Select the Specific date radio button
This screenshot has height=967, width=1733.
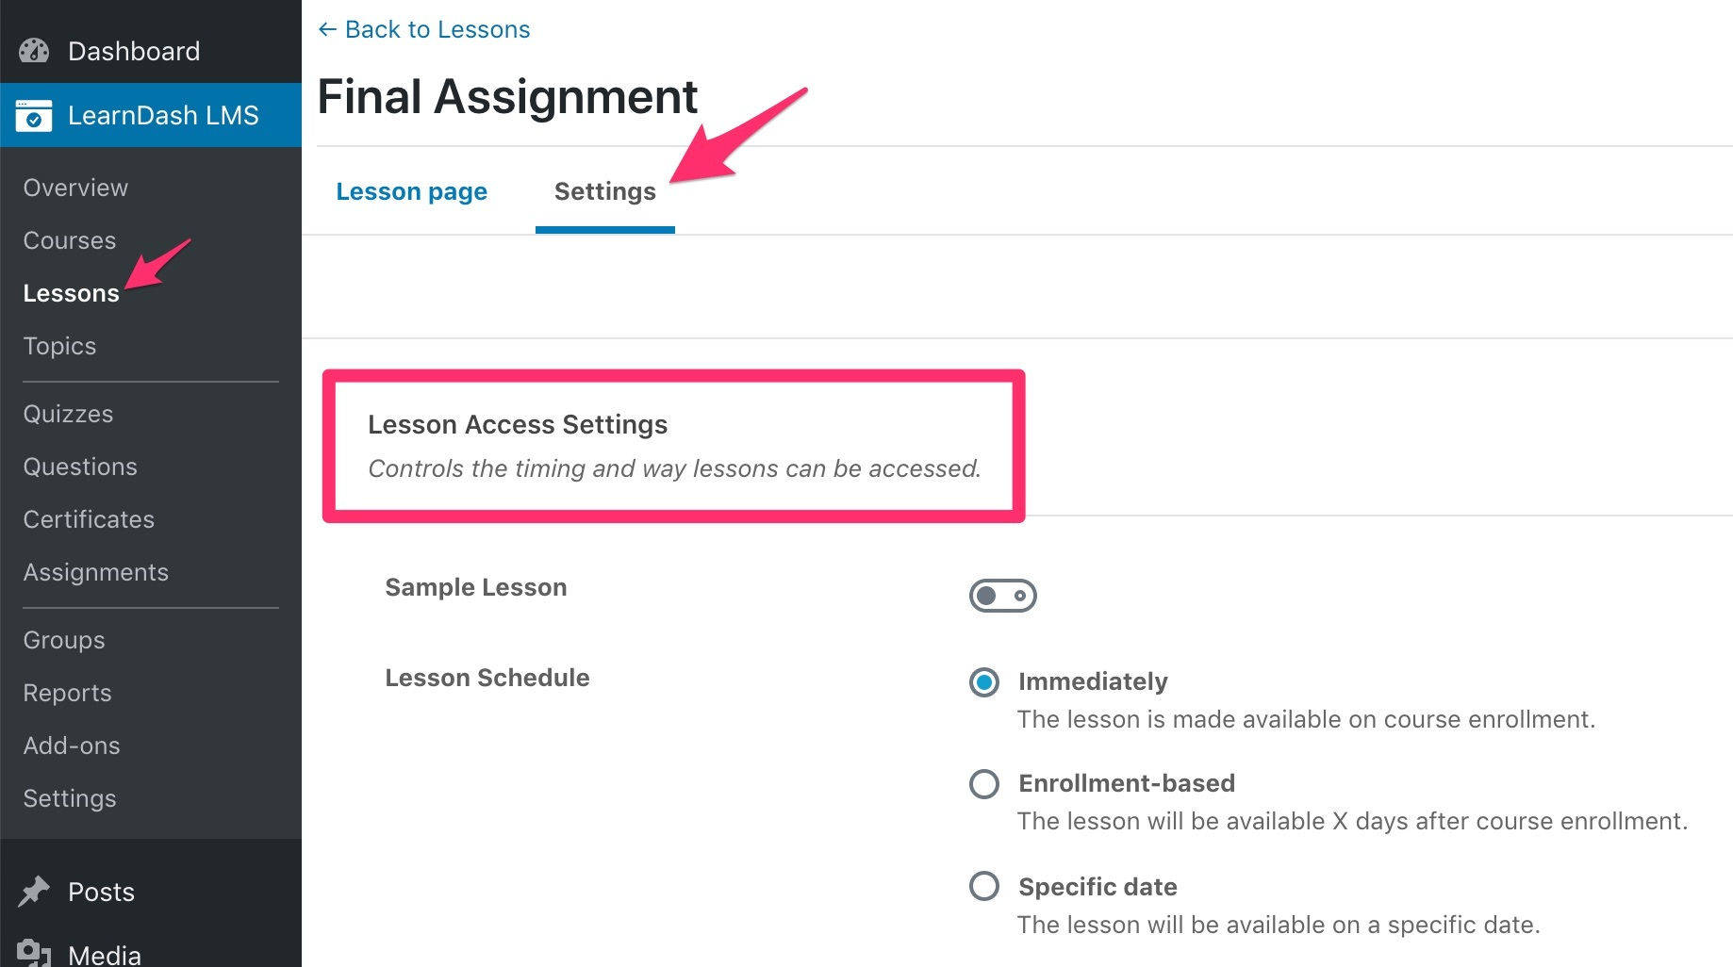tap(984, 886)
